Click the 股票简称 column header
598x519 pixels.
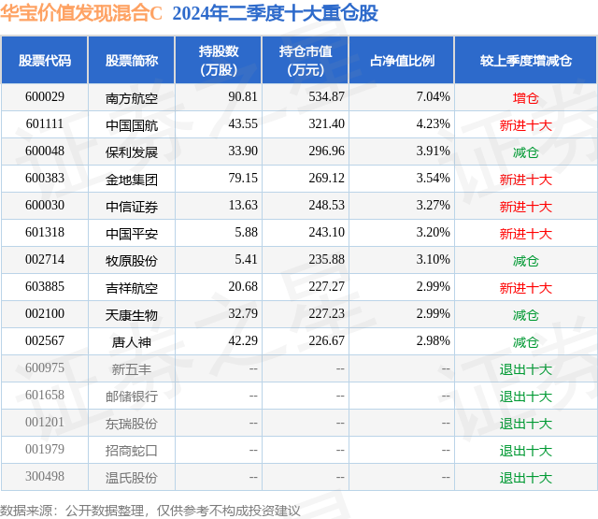click(132, 60)
